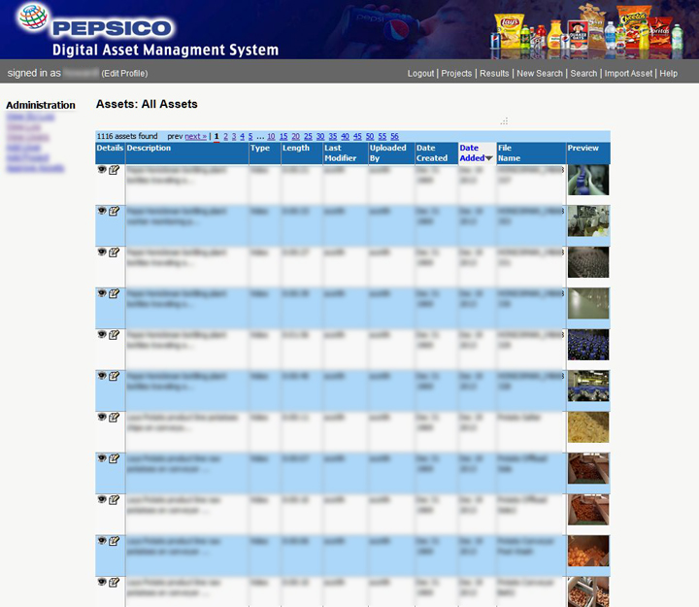Open details eye icon in eleventh asset row
Viewport: 699px width, 607px height.
pos(102,582)
